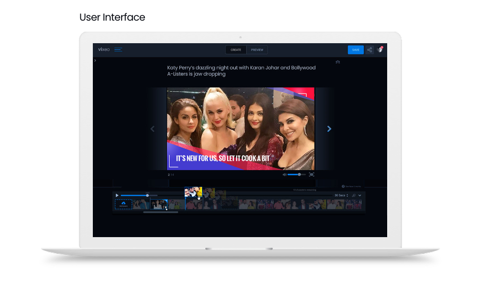
Task: Switch to the PREVIEW tab
Action: [x=257, y=50]
